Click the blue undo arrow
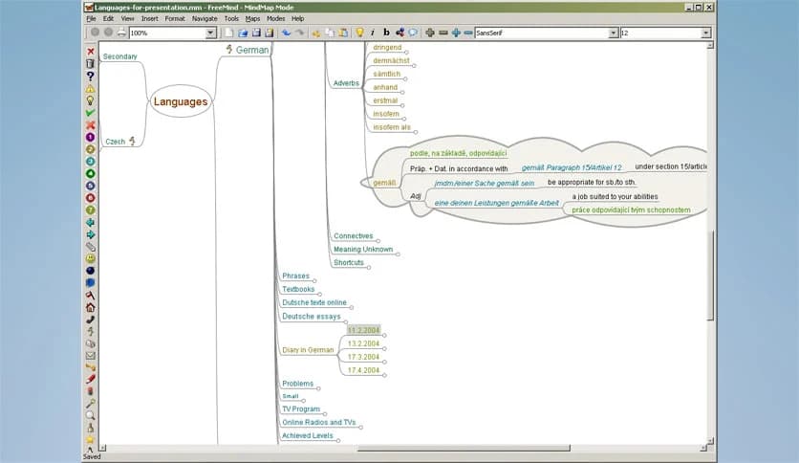This screenshot has width=799, height=463. pyautogui.click(x=287, y=33)
